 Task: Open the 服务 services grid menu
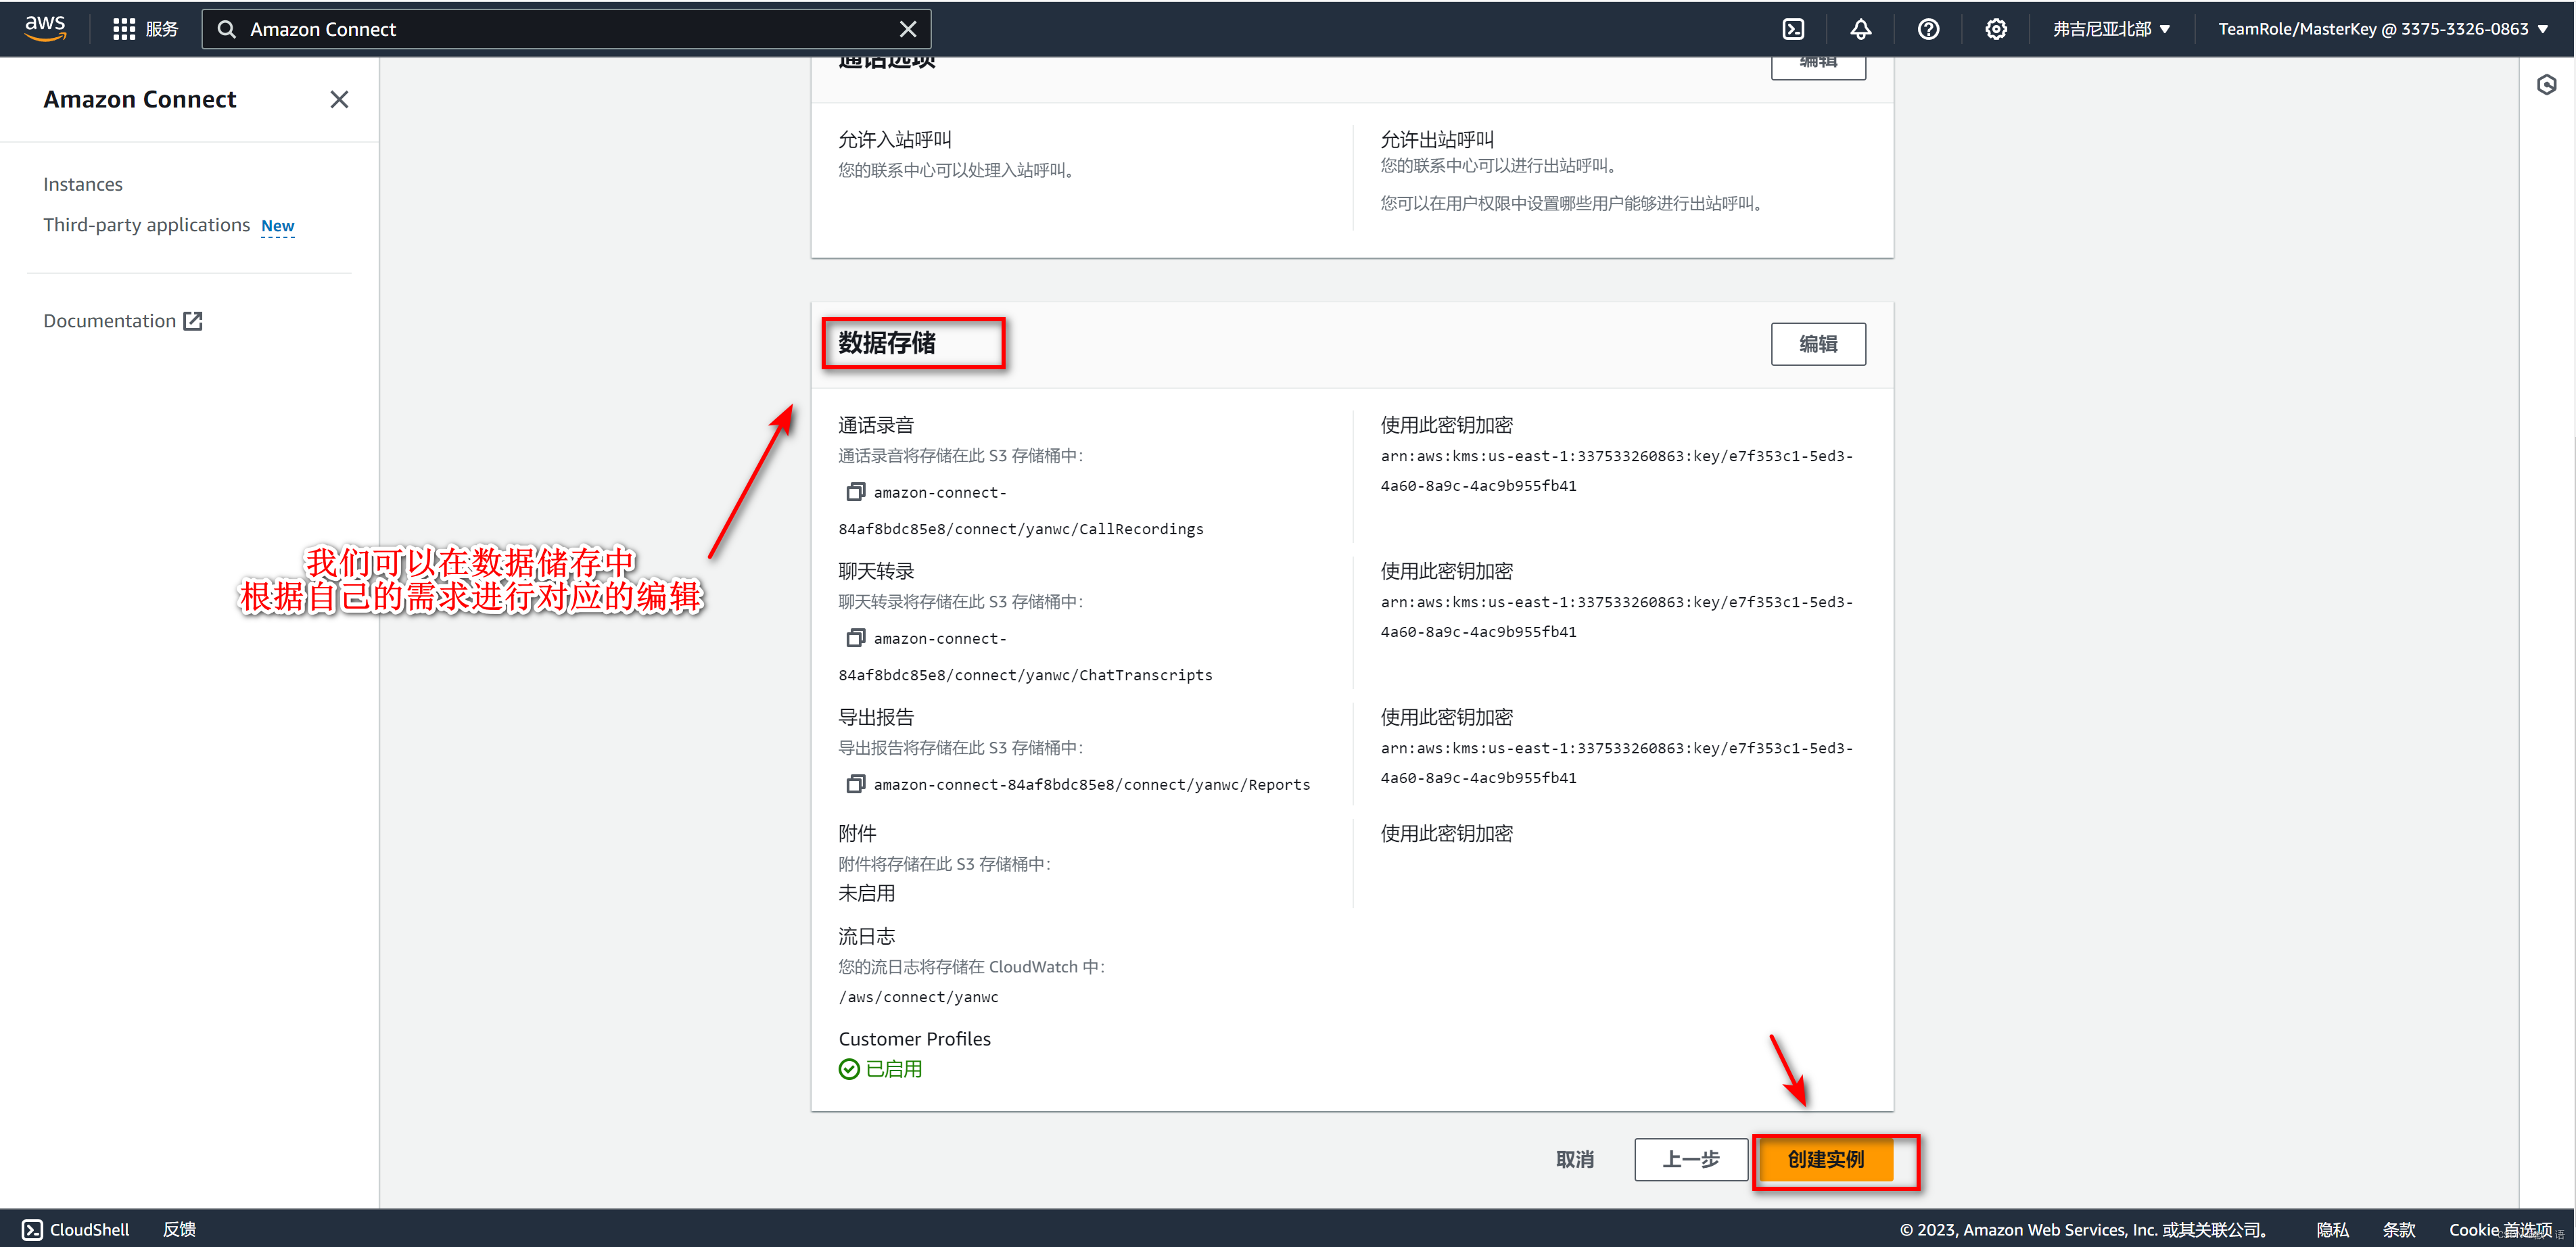coord(145,29)
